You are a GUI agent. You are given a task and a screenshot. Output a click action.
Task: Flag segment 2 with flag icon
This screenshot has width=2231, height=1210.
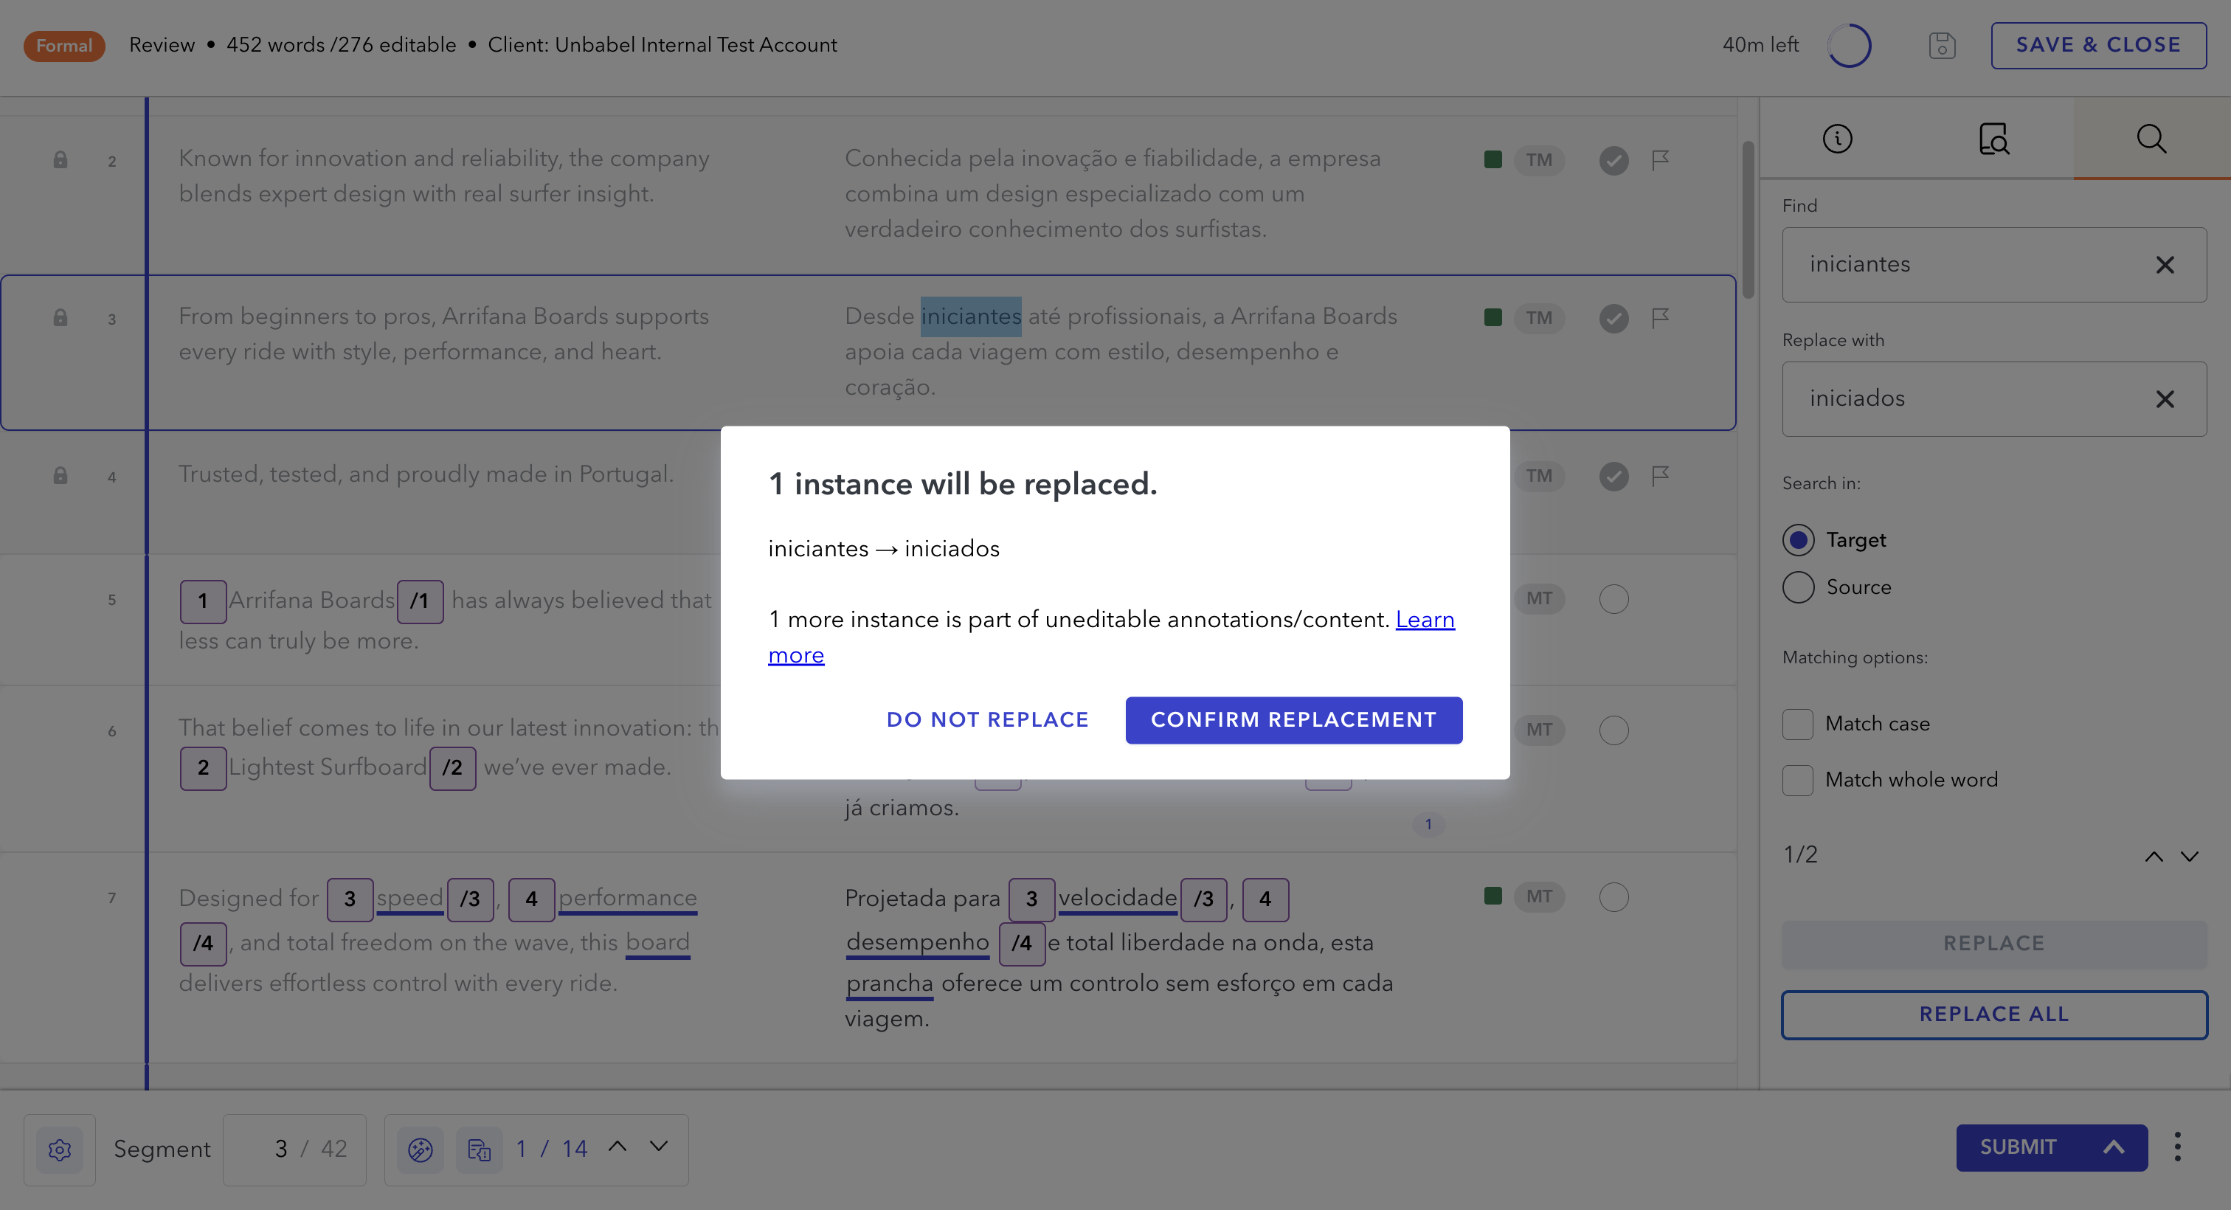click(x=1659, y=160)
